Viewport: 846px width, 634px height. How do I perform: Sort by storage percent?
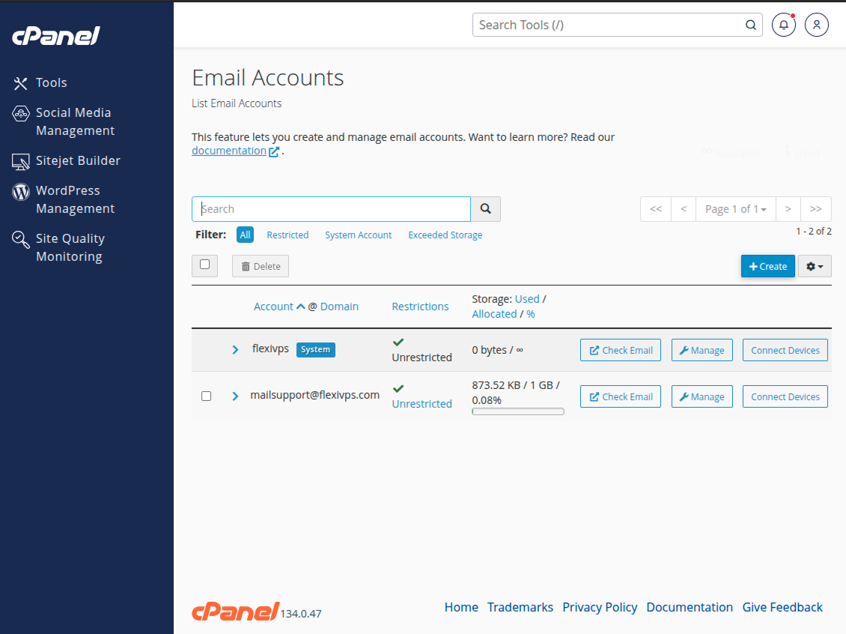pos(531,314)
